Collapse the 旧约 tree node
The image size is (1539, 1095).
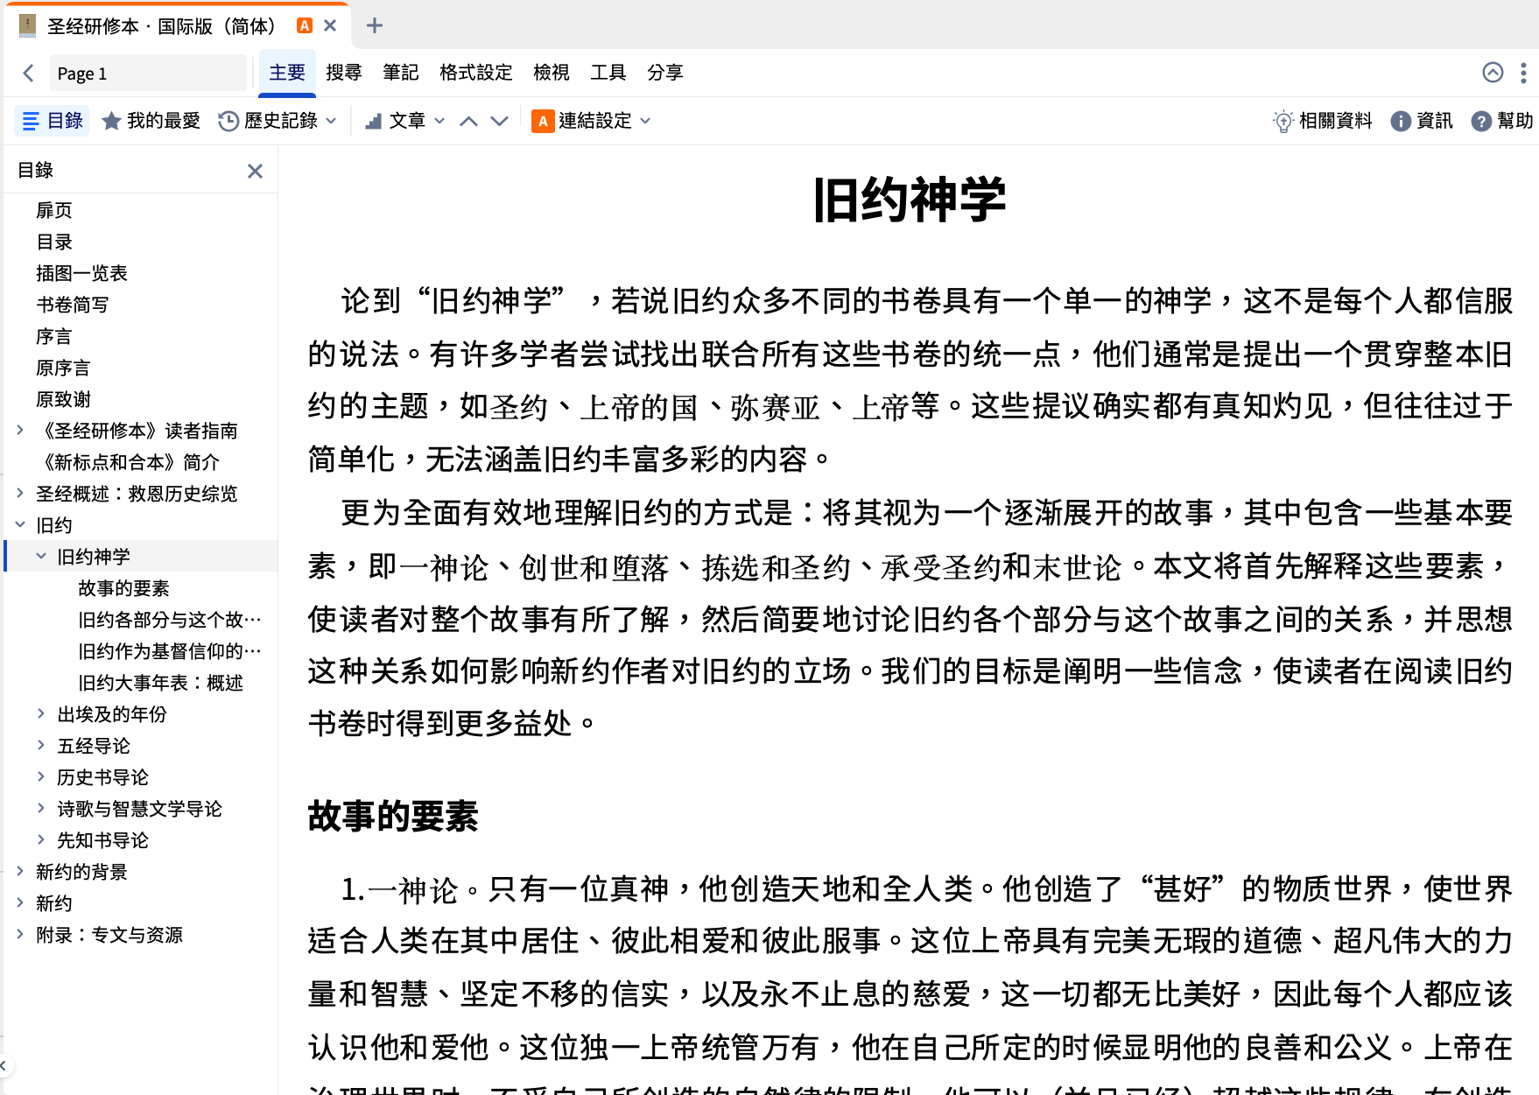pyautogui.click(x=20, y=524)
